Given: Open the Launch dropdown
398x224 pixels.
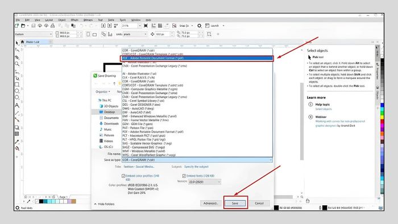Looking at the screenshot, I should point(223,26).
